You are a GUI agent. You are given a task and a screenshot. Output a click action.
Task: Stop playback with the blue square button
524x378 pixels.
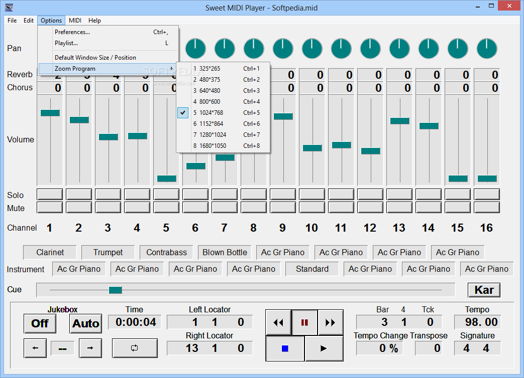(285, 348)
